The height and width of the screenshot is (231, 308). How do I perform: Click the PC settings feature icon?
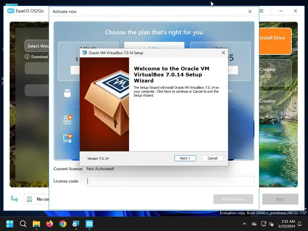point(68,138)
